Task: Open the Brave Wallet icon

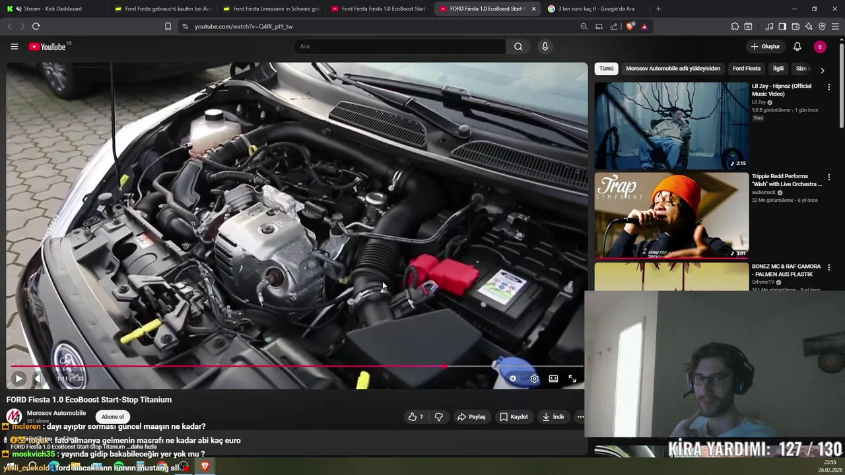Action: click(795, 26)
